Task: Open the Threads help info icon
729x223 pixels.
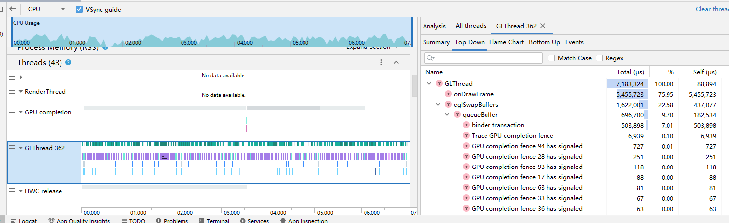Action: tap(68, 62)
